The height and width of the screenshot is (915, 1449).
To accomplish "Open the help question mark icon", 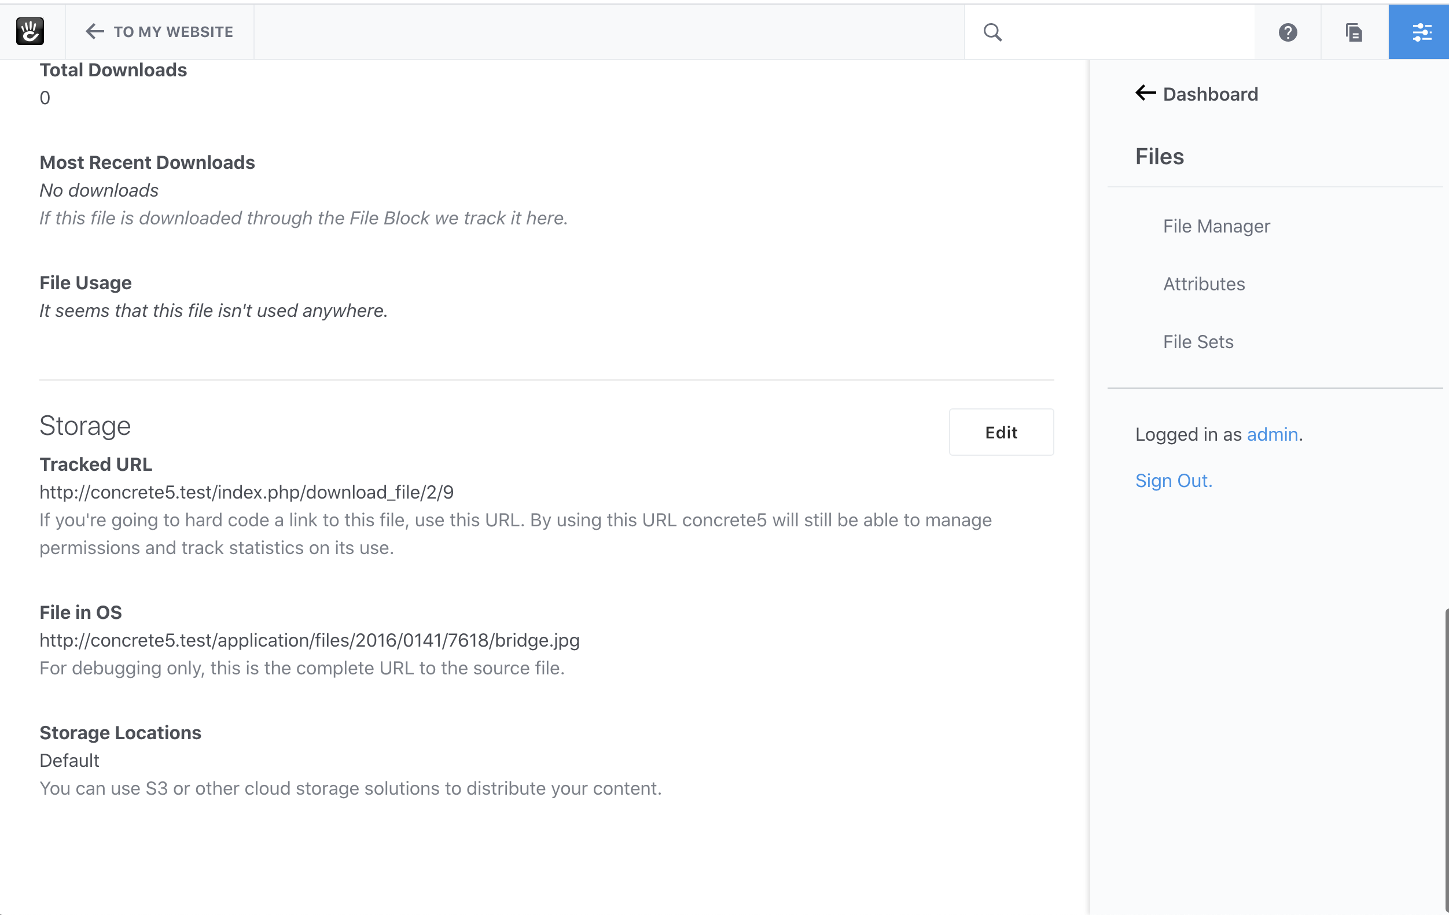I will 1287,32.
